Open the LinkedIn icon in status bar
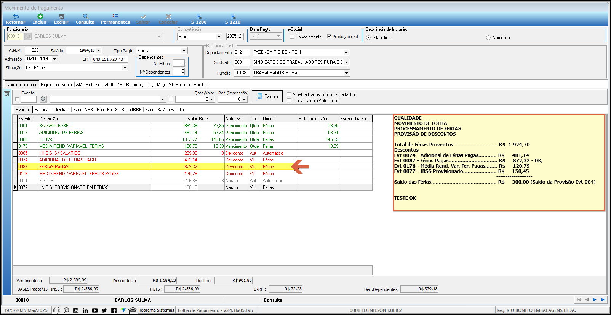 coord(85,310)
